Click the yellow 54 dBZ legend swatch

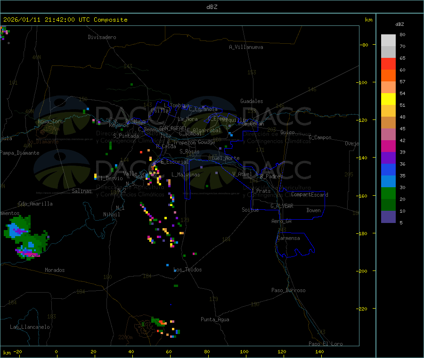pyautogui.click(x=388, y=99)
